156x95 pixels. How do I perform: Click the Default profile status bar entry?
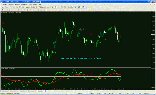[80, 93]
